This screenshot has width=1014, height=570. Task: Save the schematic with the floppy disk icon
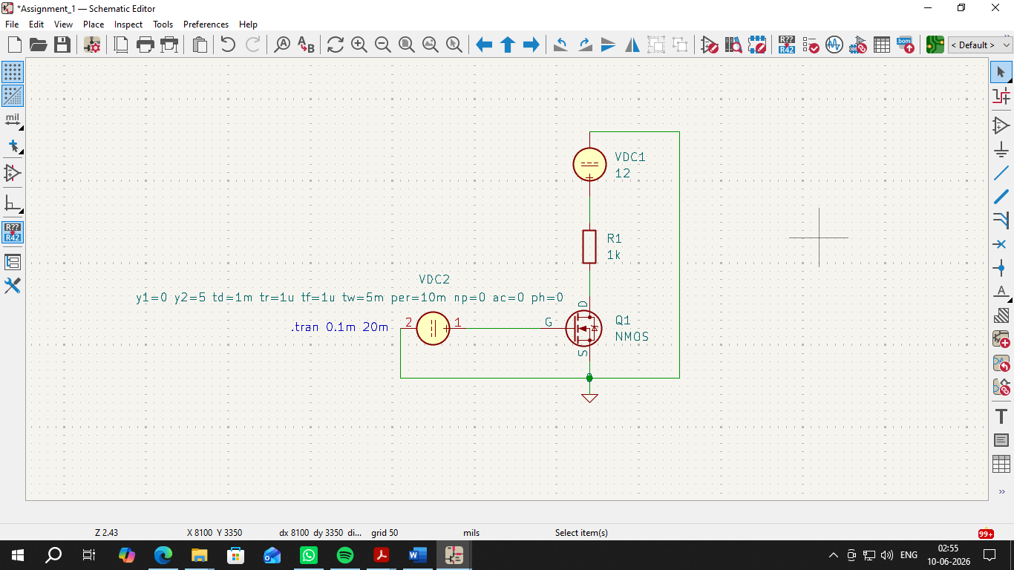[x=62, y=45]
